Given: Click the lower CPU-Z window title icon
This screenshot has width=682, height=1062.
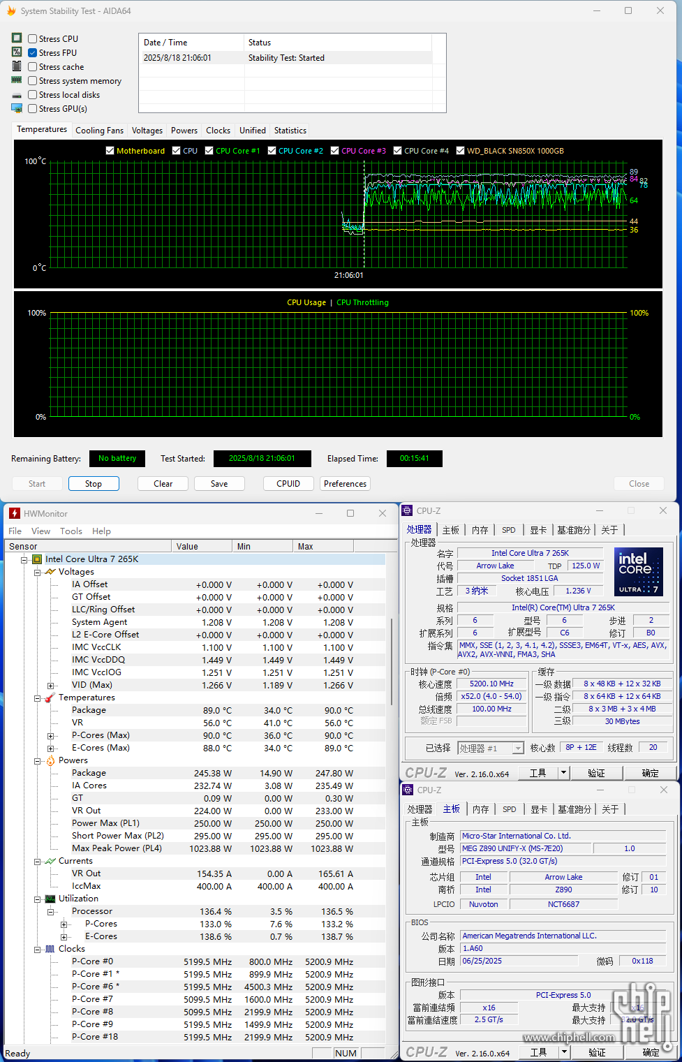Looking at the screenshot, I should [x=408, y=790].
